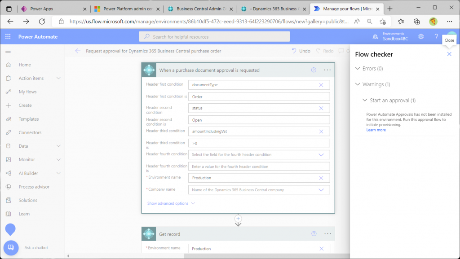This screenshot has height=259, width=460.
Task: Open the Ask a chatbot button
Action: point(11,248)
